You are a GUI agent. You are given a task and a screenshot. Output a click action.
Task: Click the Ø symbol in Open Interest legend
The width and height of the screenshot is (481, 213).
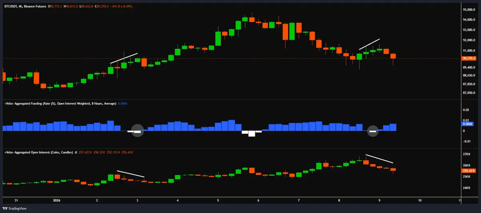coord(77,153)
